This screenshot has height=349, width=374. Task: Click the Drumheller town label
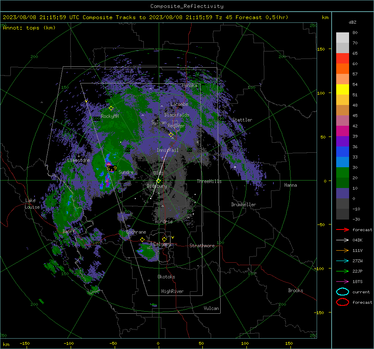tap(244, 205)
